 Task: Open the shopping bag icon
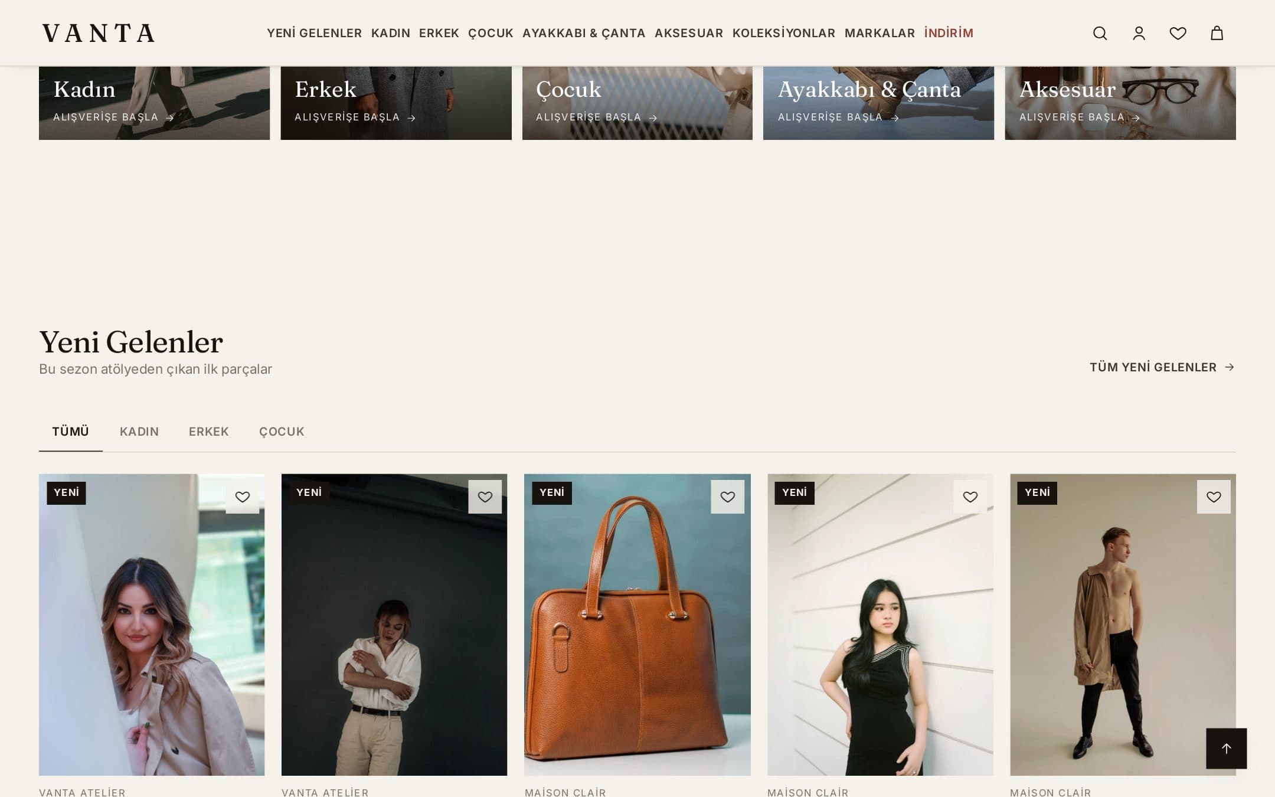(1217, 33)
